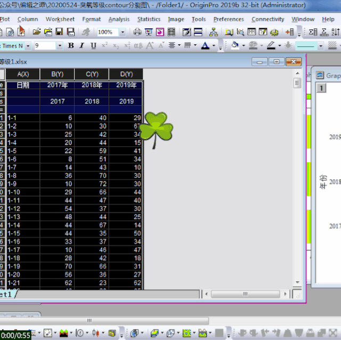Click the fill color paint bucket
Image resolution: width=341 pixels, height=340 pixels.
pos(235,46)
